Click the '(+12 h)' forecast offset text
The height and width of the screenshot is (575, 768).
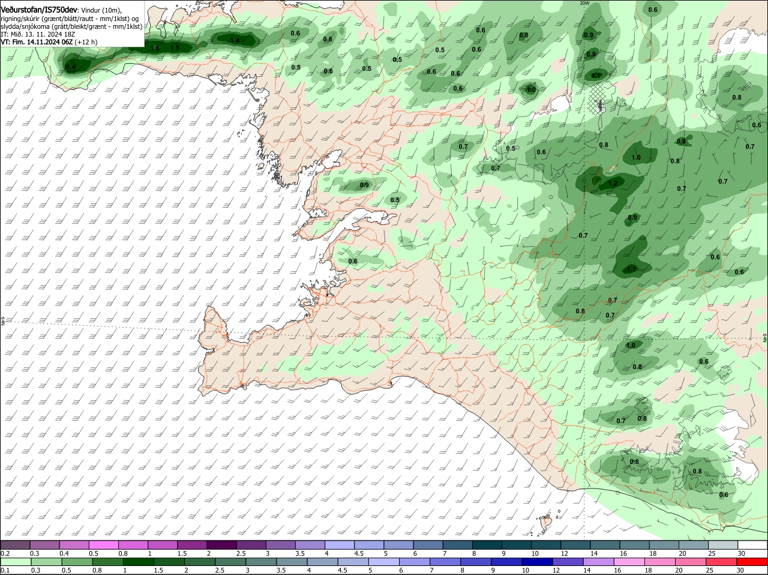(86, 42)
